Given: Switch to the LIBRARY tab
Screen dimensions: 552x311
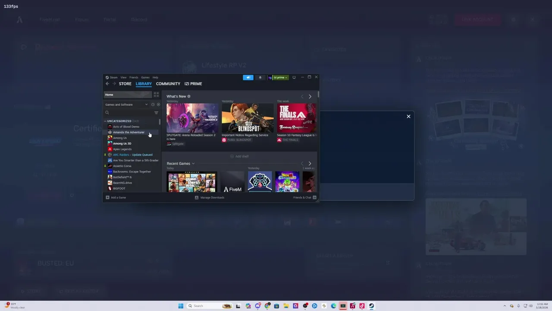Looking at the screenshot, I should (x=144, y=84).
